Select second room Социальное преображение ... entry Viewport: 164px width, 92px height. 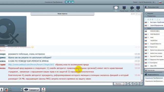(x=154, y=81)
